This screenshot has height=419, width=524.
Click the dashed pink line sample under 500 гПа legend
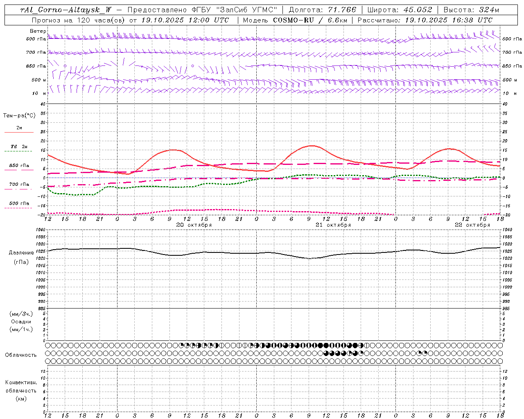18,208
